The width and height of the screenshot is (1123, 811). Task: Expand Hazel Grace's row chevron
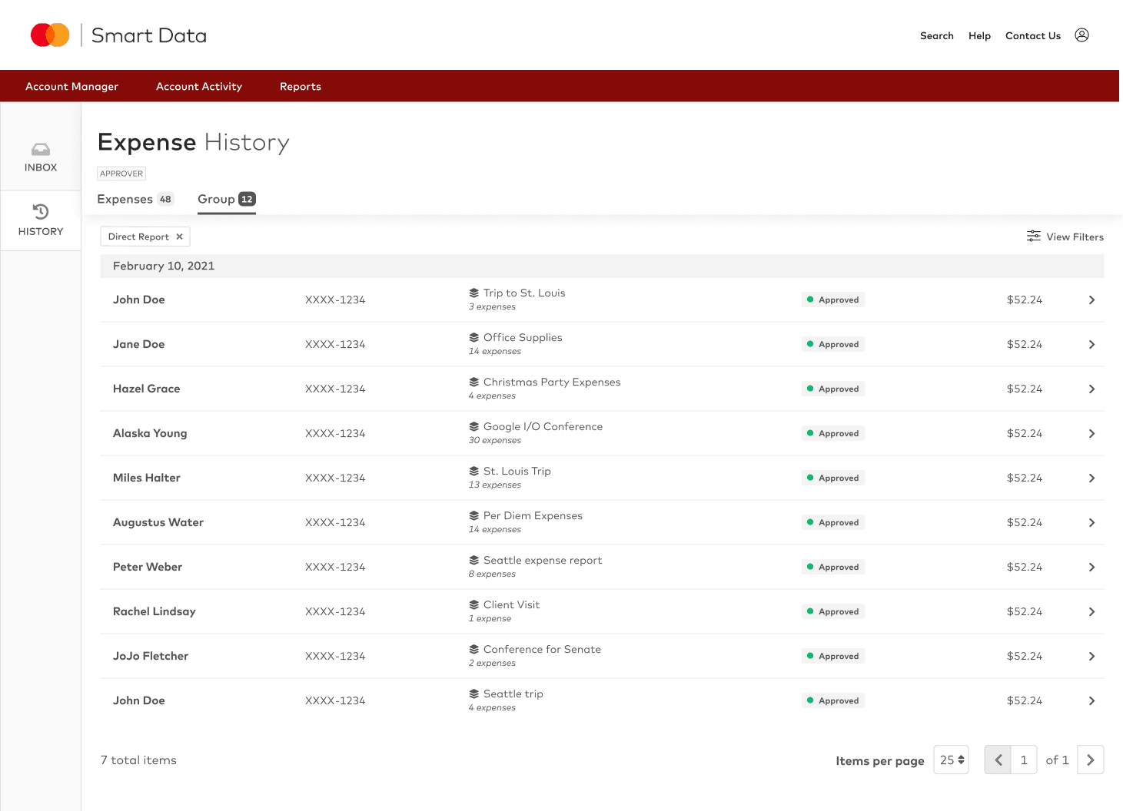click(x=1091, y=389)
